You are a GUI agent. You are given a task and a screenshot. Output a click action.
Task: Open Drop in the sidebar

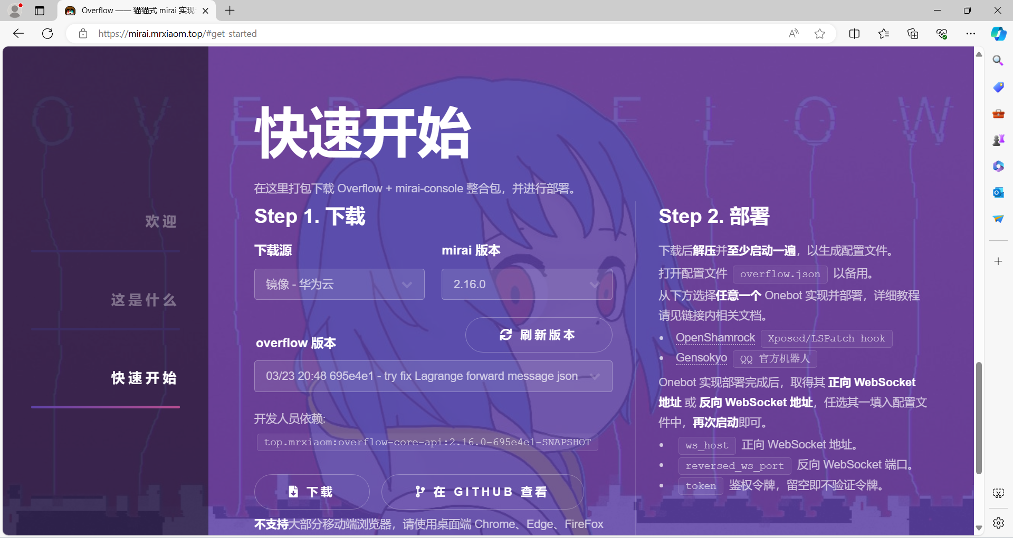[x=998, y=219]
